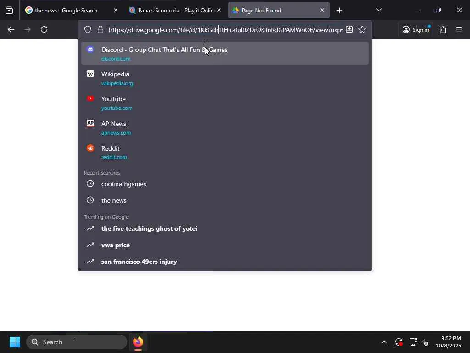Go back to the previous page
This screenshot has height=353, width=470.
(x=11, y=29)
